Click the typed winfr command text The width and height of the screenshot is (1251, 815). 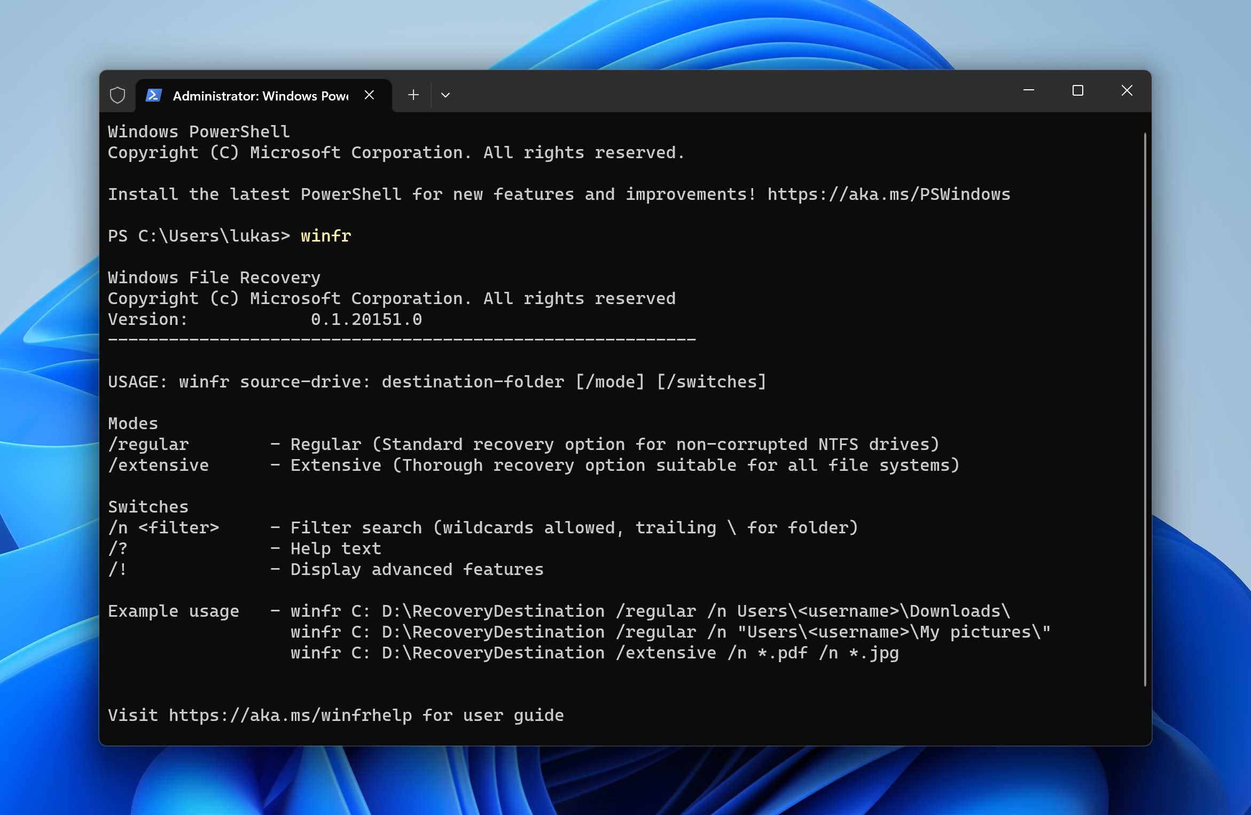pyautogui.click(x=326, y=236)
